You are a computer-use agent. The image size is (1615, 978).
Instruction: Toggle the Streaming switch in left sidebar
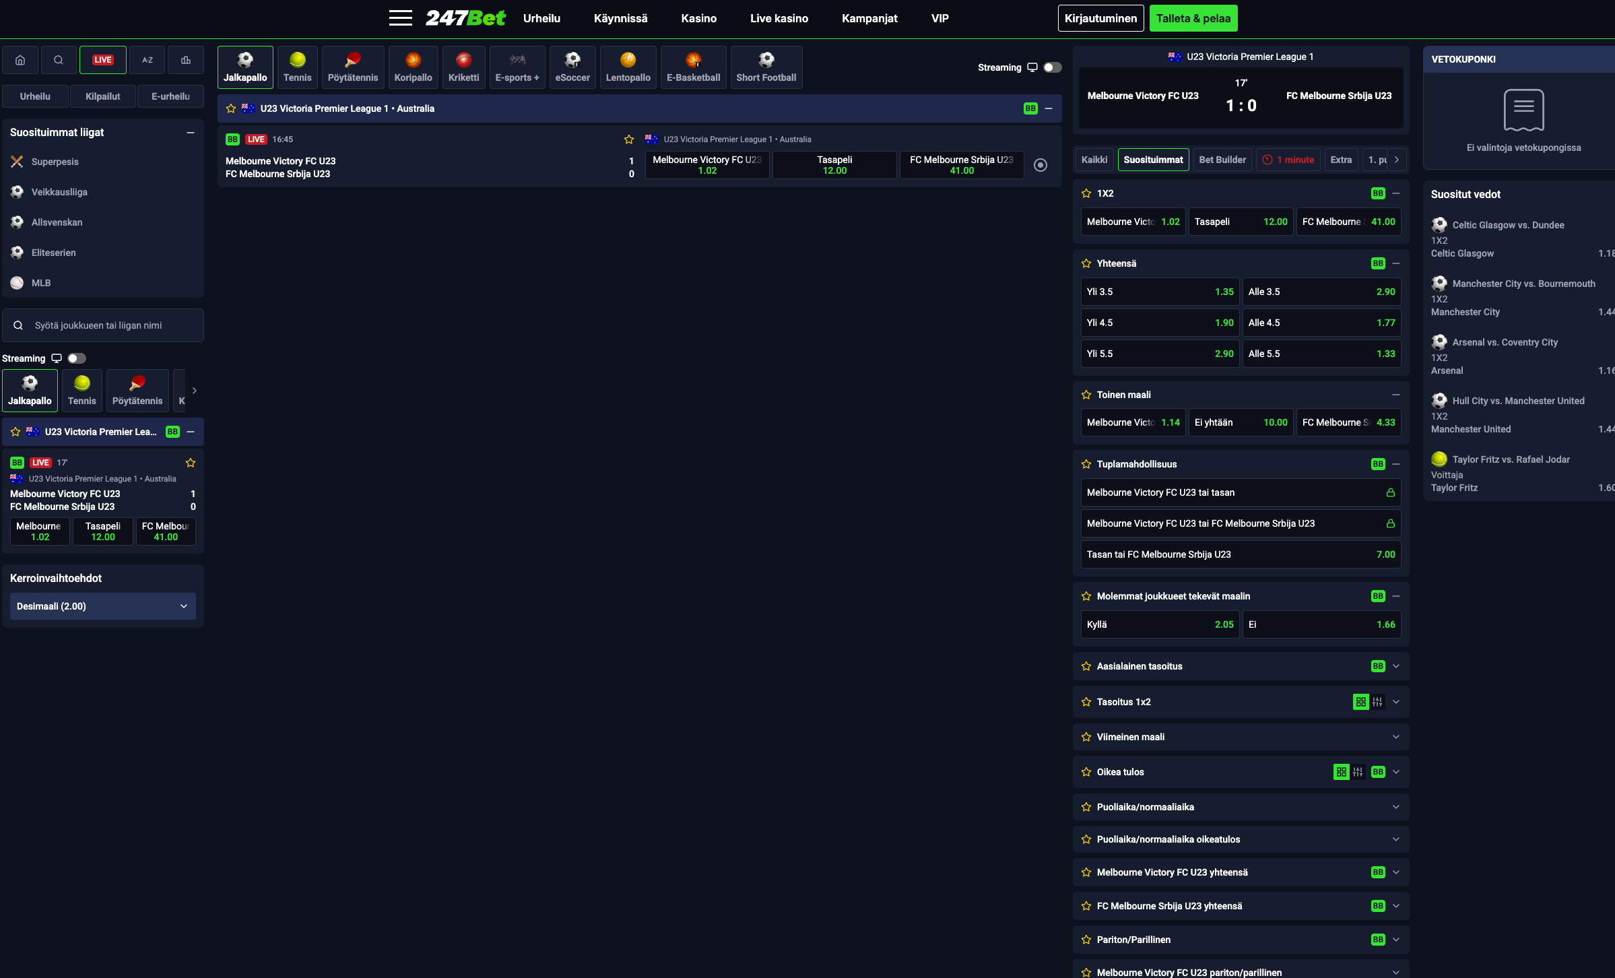point(77,358)
